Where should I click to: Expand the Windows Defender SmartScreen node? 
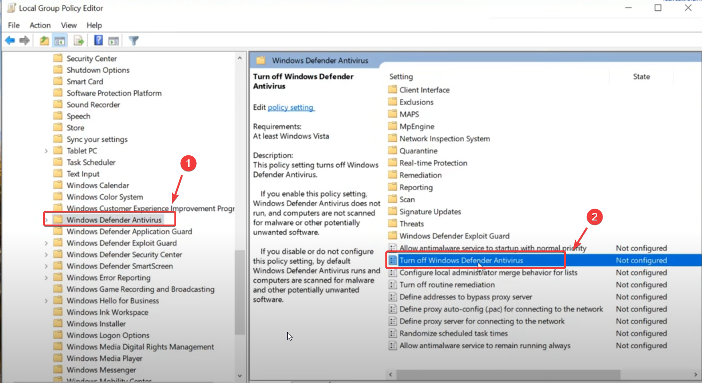(46, 266)
